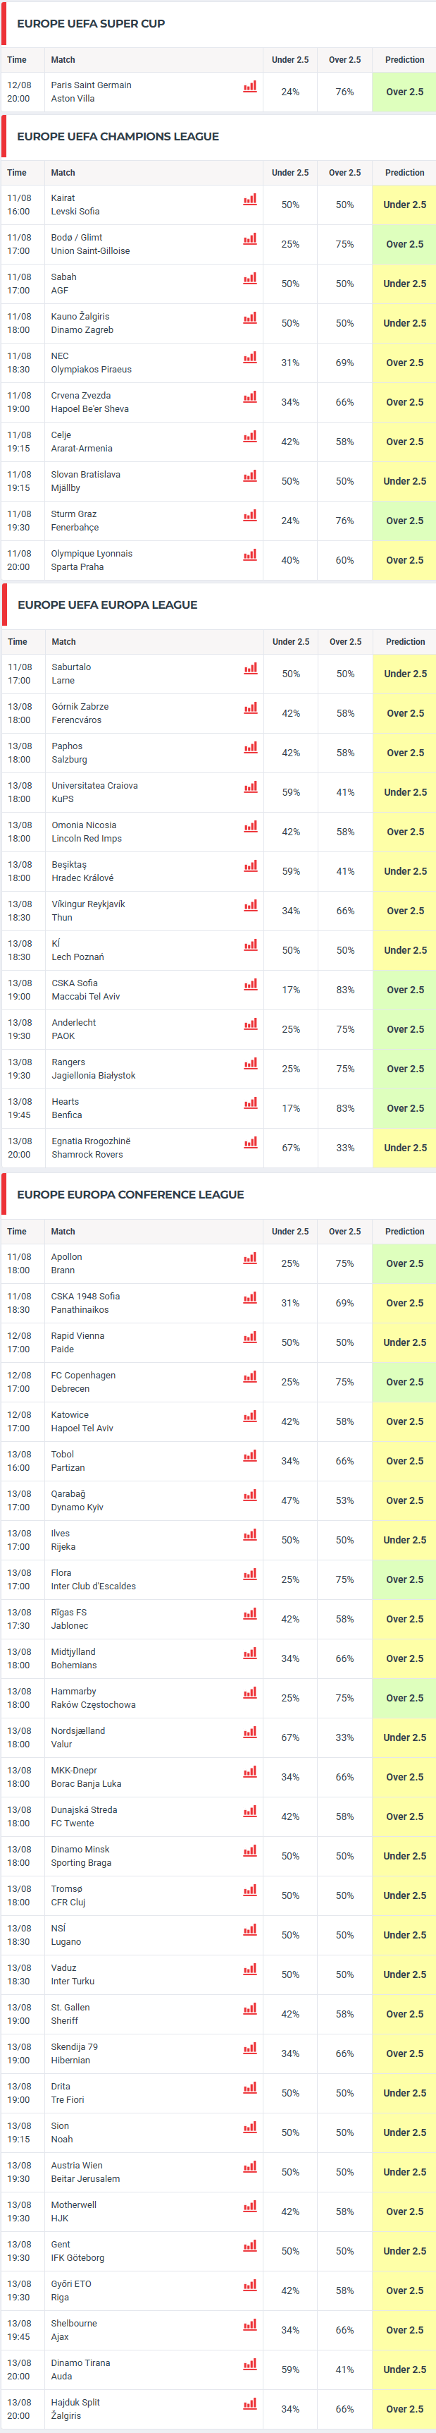Open the Europe UEFA Champions League heading
436x2433 pixels.
[118, 136]
